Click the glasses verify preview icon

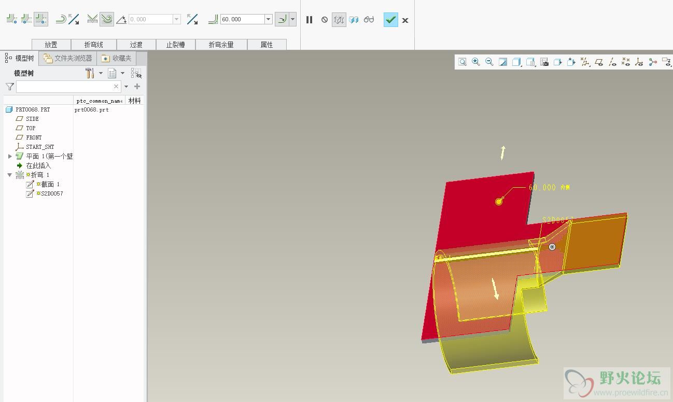[369, 20]
